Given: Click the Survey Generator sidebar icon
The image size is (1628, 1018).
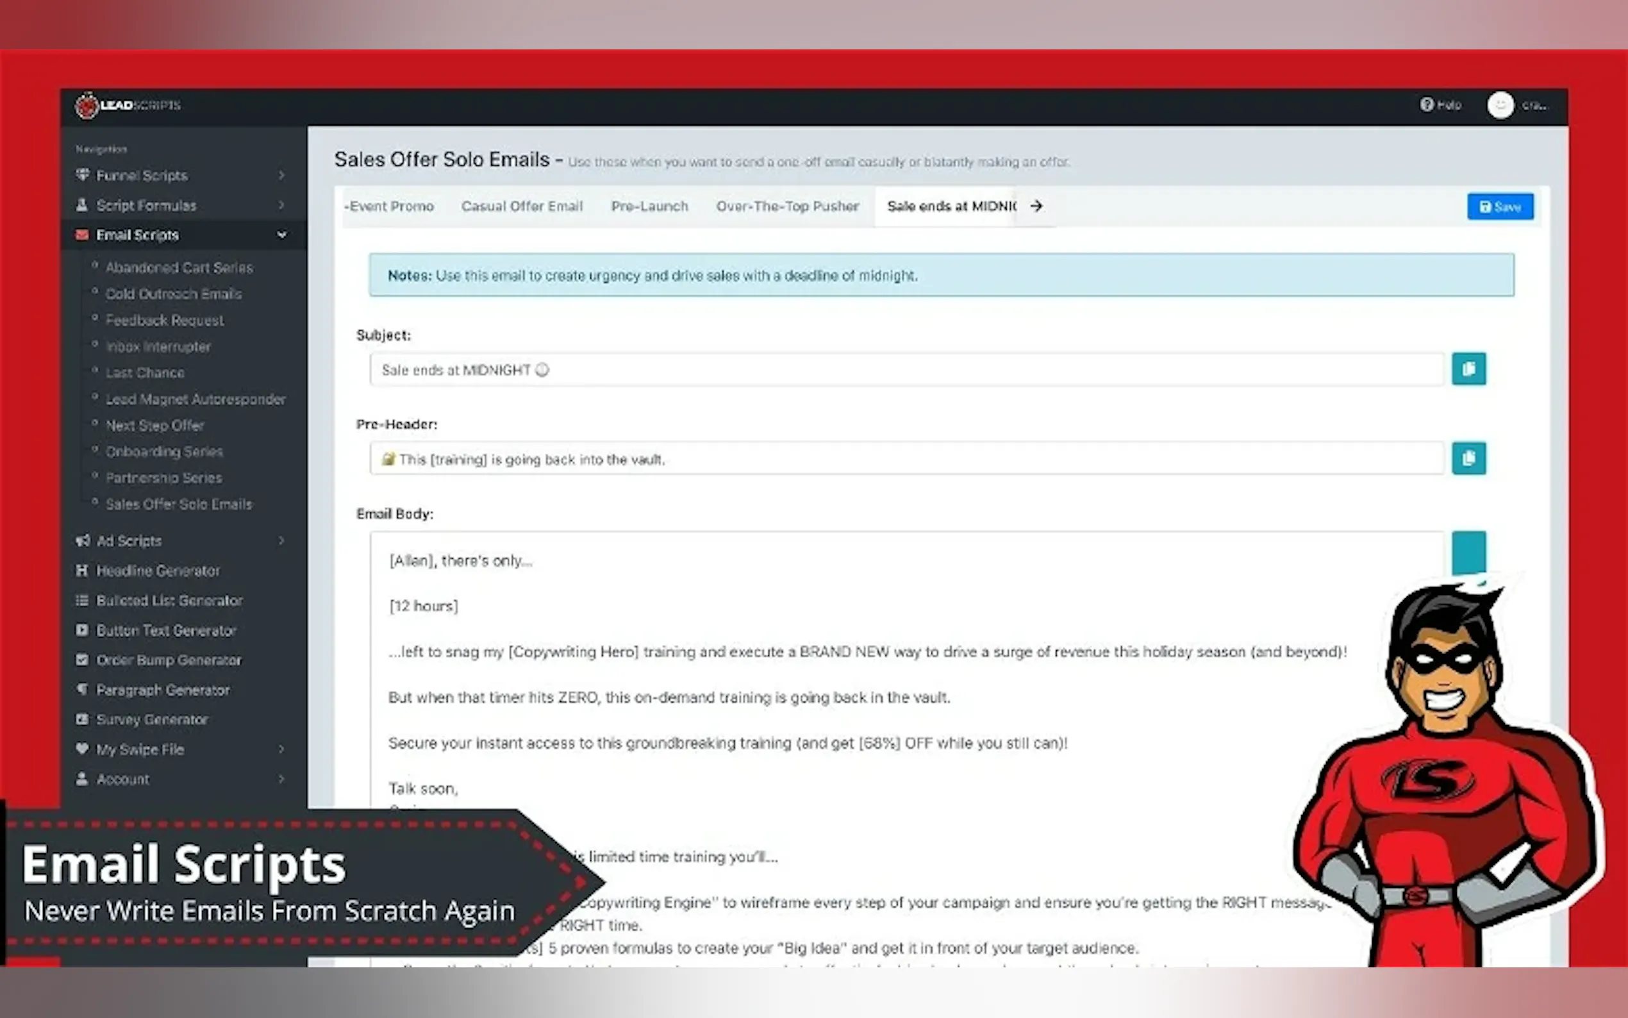Looking at the screenshot, I should [x=82, y=719].
